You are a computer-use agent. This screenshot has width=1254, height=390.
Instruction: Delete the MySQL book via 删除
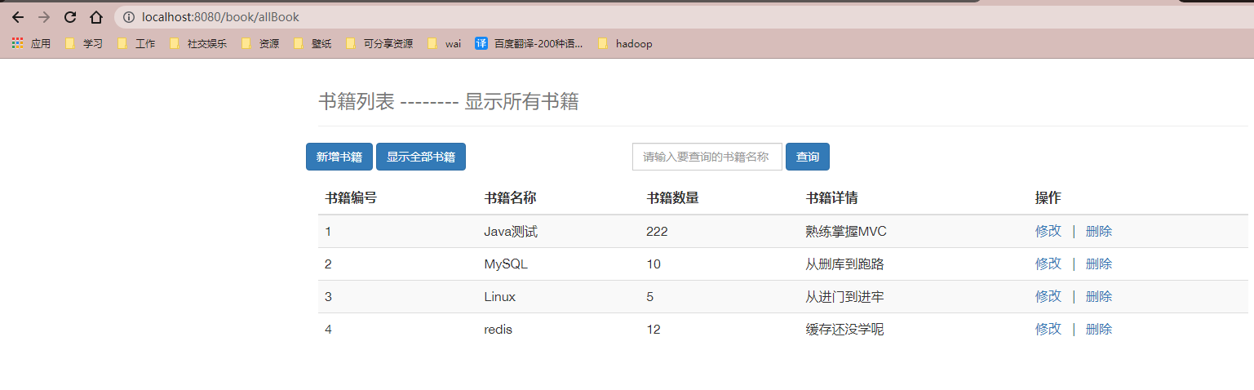point(1098,264)
